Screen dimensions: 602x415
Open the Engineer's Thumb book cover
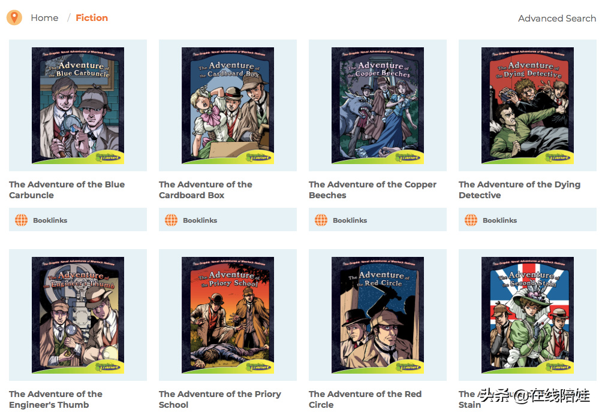[78, 315]
